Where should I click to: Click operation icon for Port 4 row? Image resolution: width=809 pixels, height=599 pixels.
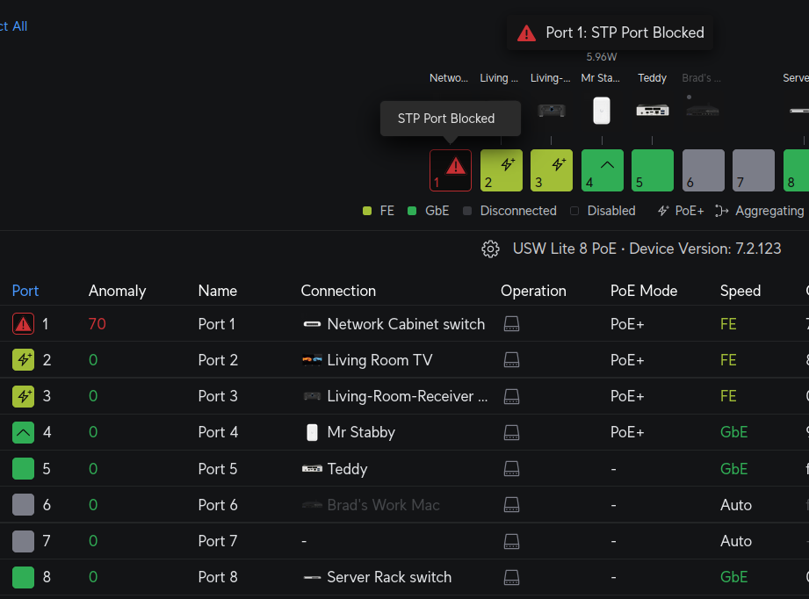(x=511, y=432)
